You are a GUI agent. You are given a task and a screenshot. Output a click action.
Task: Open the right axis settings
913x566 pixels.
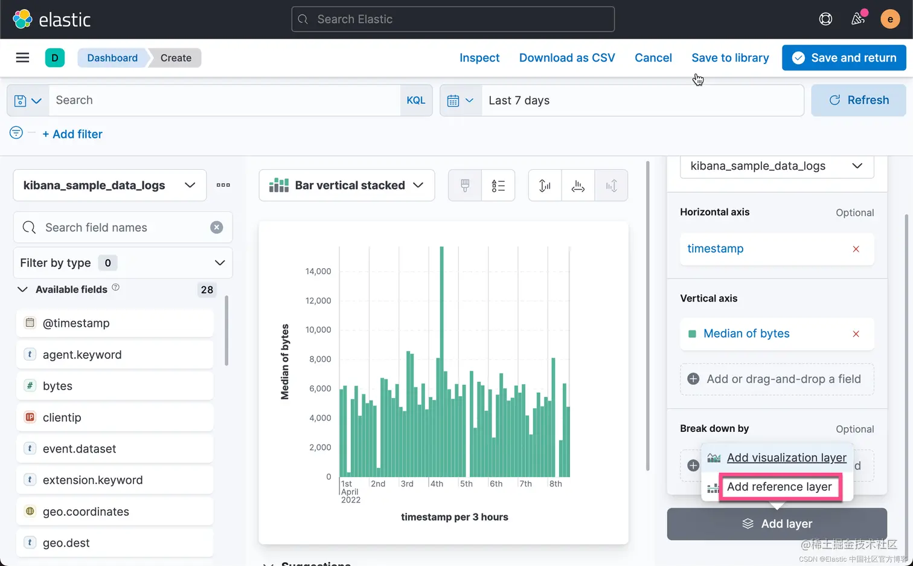pos(611,185)
